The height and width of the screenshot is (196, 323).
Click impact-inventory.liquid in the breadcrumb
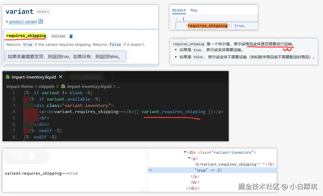[x=89, y=87]
